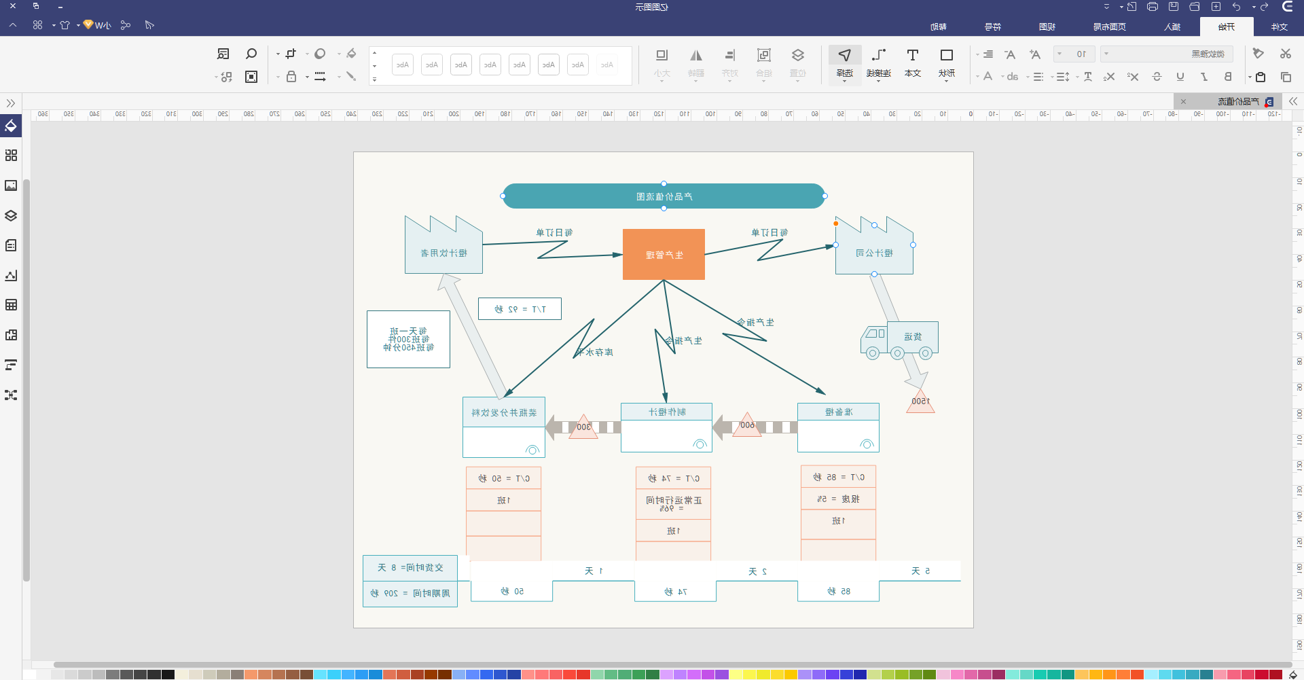Open the Position (位置) layers menu
This screenshot has height=680, width=1304.
click(798, 64)
